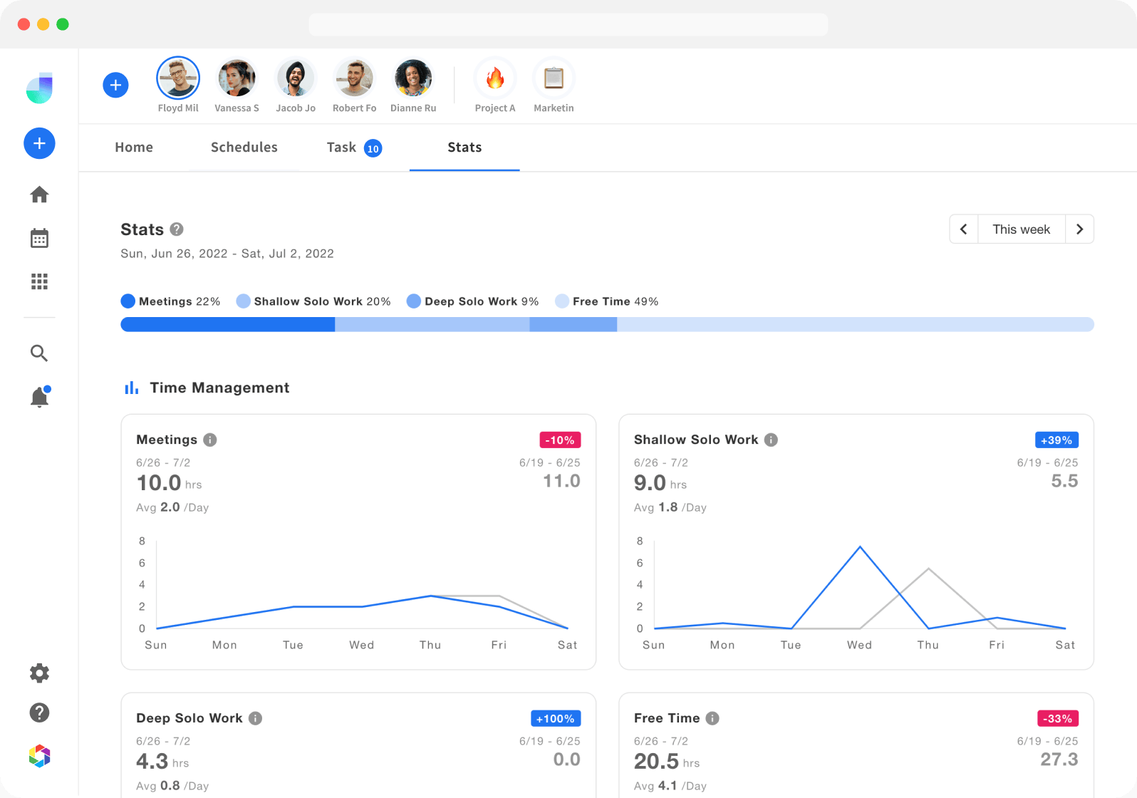Click the blue create button in the sidebar
The width and height of the screenshot is (1137, 798).
(39, 143)
